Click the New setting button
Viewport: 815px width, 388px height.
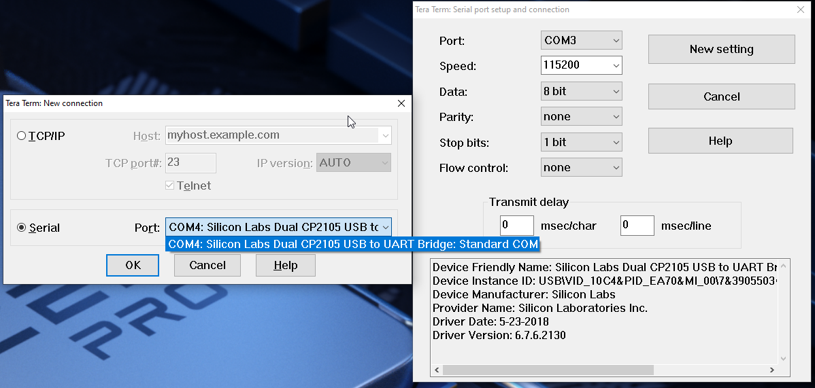coord(721,49)
